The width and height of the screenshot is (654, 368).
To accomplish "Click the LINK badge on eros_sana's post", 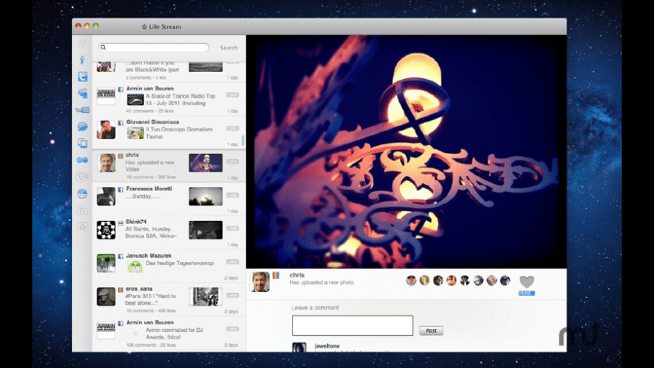I will pyautogui.click(x=233, y=295).
